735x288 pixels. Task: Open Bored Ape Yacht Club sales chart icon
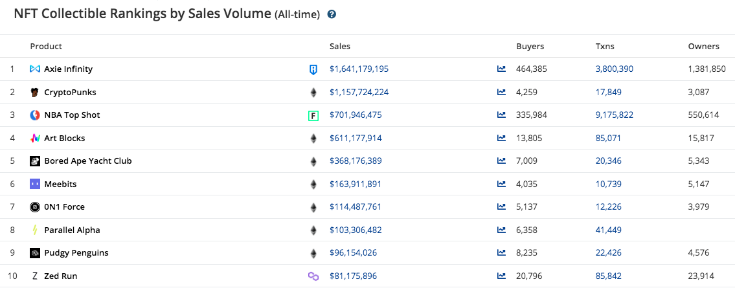502,161
